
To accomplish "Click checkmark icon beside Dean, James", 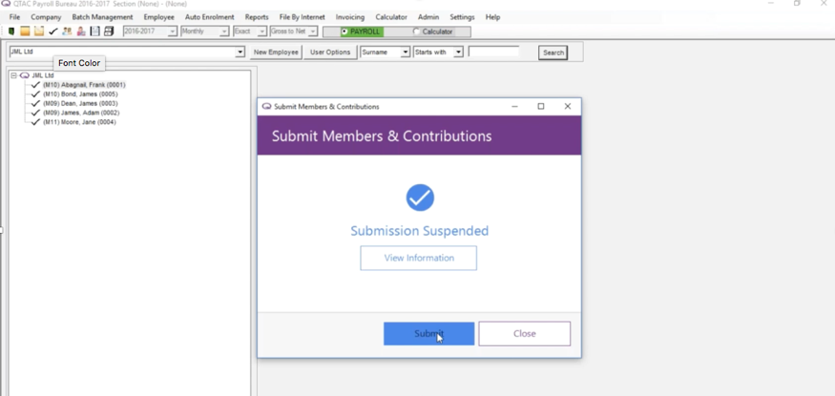I will pyautogui.click(x=35, y=103).
